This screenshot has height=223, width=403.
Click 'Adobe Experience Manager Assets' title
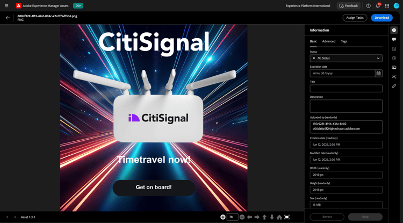click(x=46, y=6)
